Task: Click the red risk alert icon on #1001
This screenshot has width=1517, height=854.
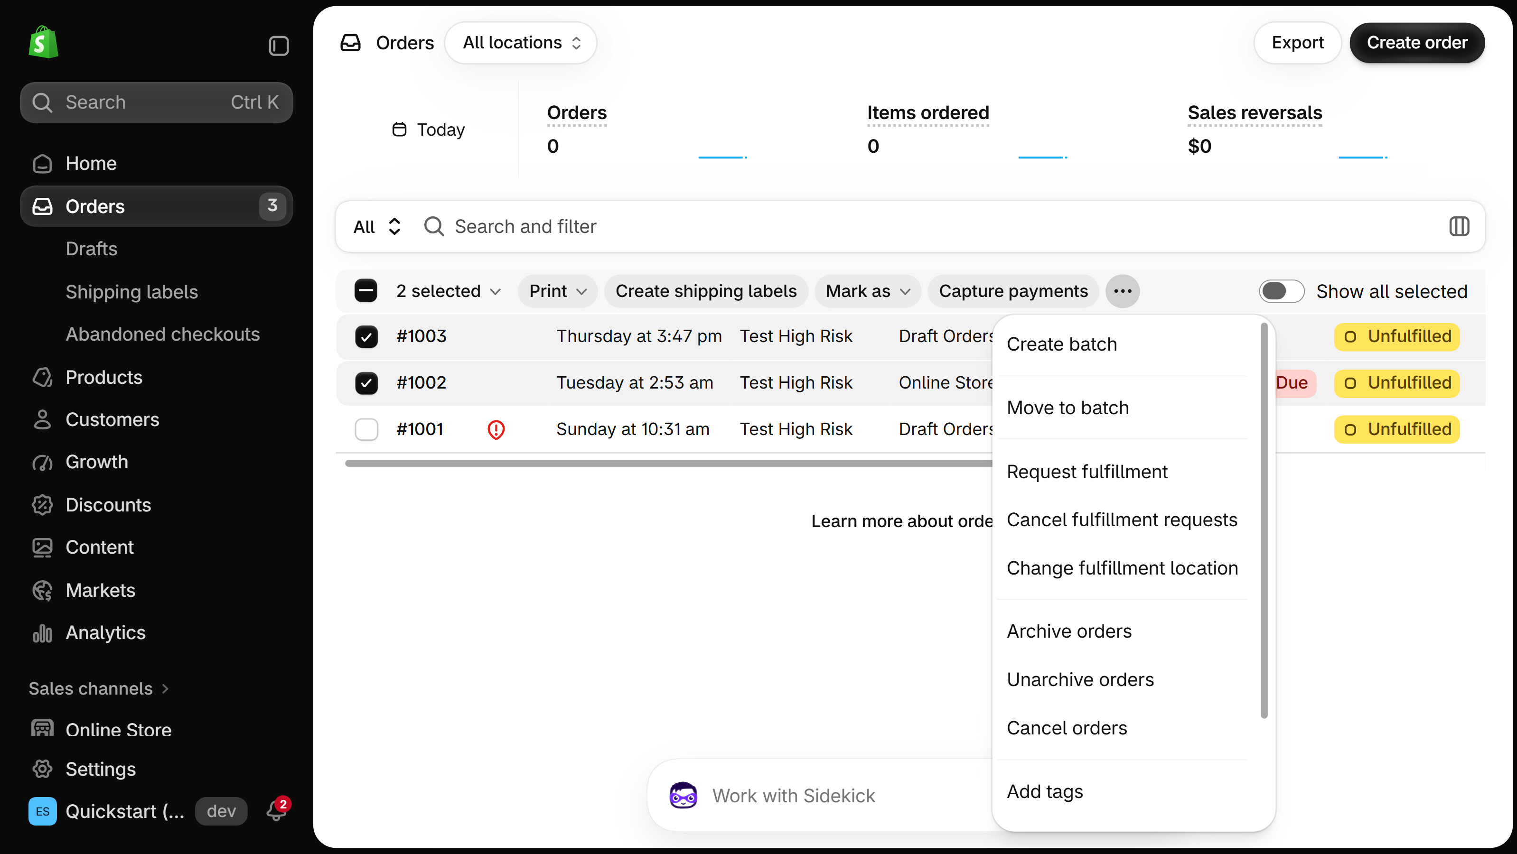Action: 496,430
